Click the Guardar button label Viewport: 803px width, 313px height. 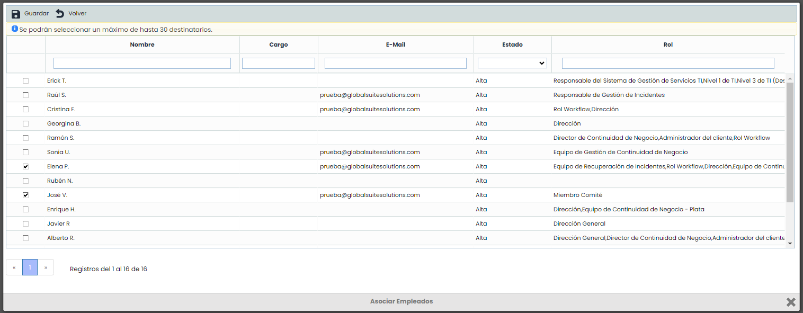(37, 14)
